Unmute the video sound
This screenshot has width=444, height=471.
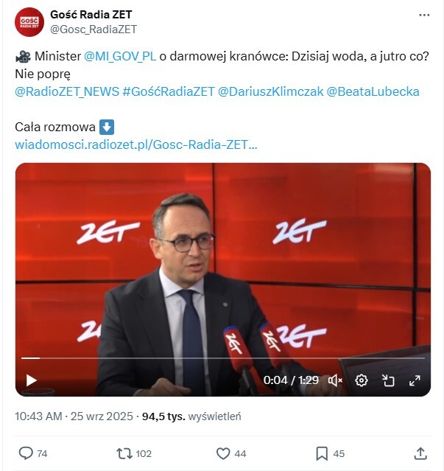(335, 380)
